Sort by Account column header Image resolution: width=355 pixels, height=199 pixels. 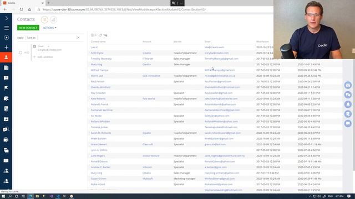tap(146, 42)
